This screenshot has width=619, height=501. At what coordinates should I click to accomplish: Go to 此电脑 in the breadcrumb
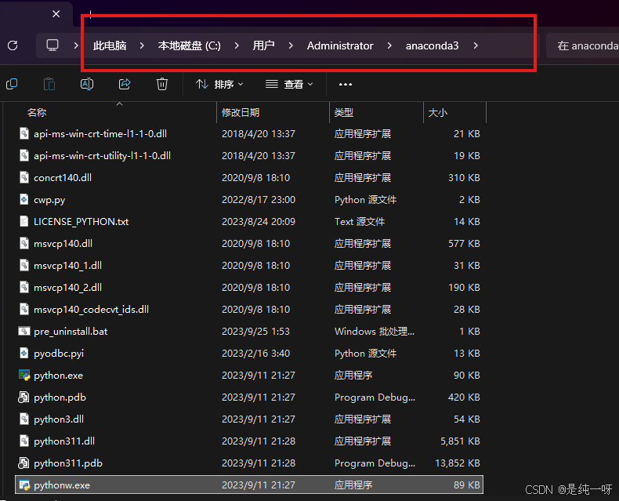coord(110,45)
